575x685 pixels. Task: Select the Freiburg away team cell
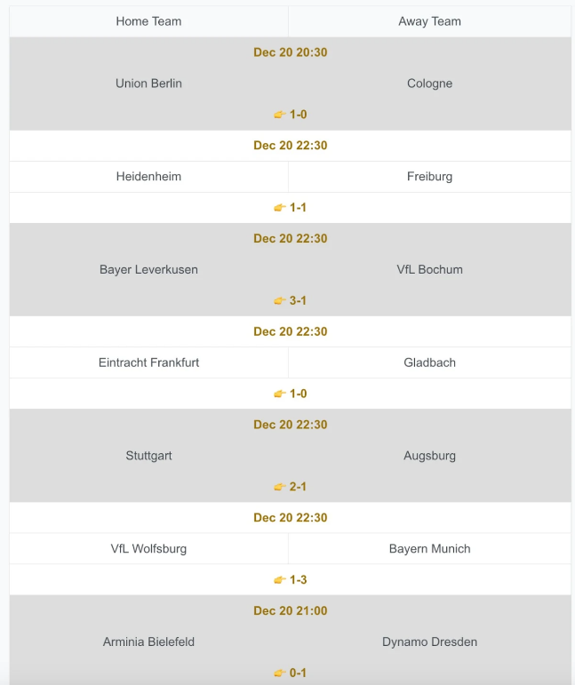point(429,177)
